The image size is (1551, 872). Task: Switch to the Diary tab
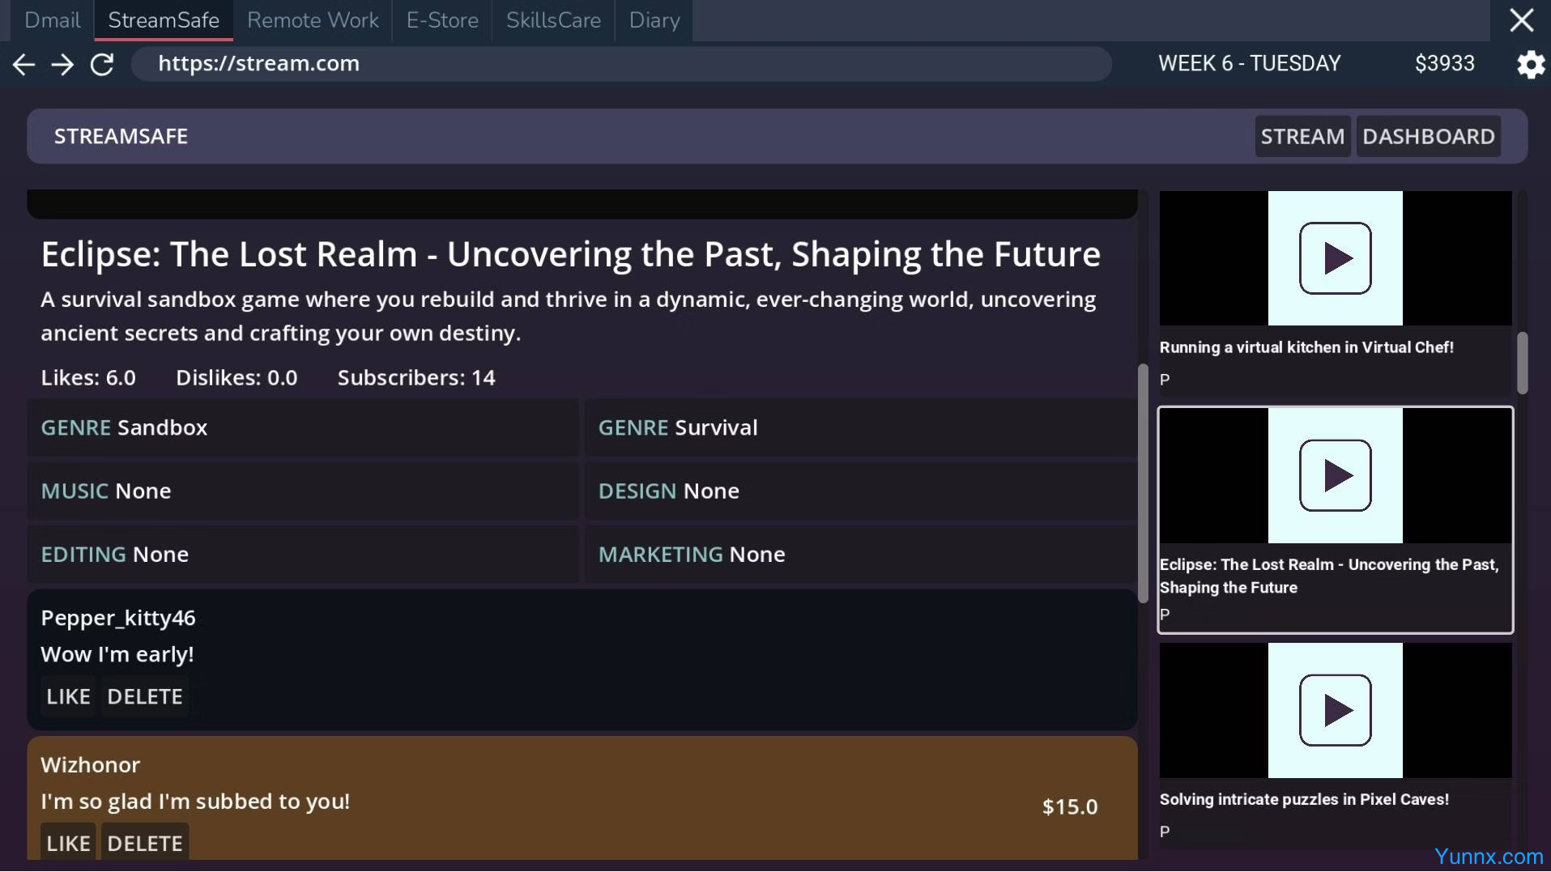pos(654,20)
